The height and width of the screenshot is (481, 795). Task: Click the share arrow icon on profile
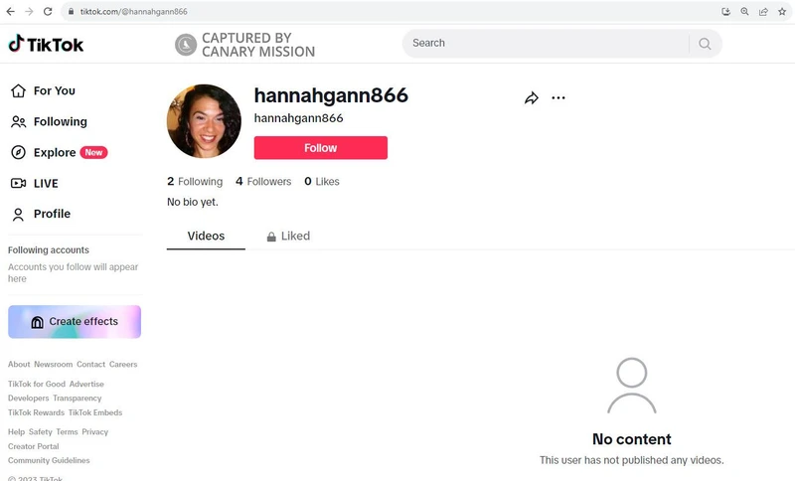[x=532, y=97]
